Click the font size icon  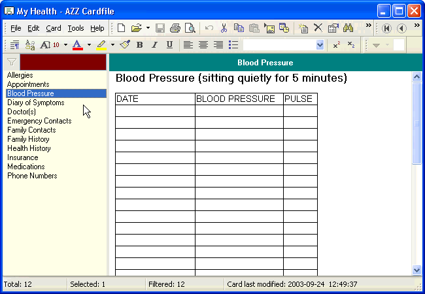(x=50, y=44)
